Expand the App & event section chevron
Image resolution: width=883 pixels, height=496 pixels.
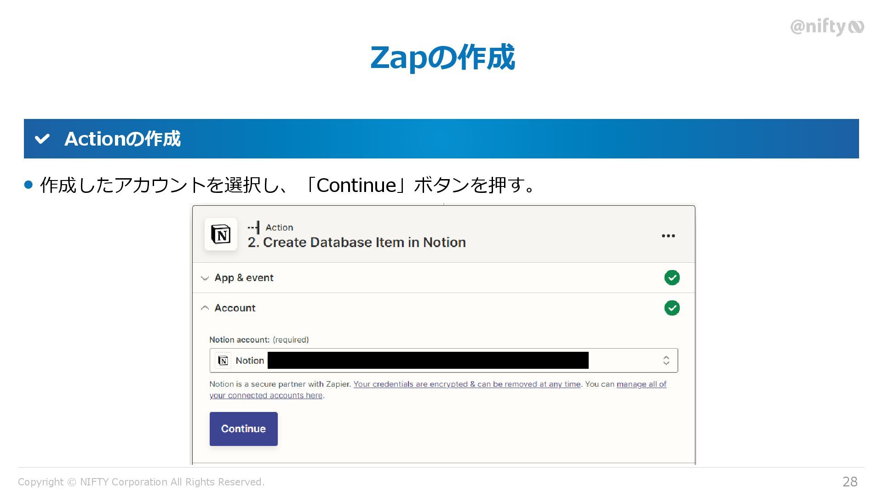click(205, 278)
